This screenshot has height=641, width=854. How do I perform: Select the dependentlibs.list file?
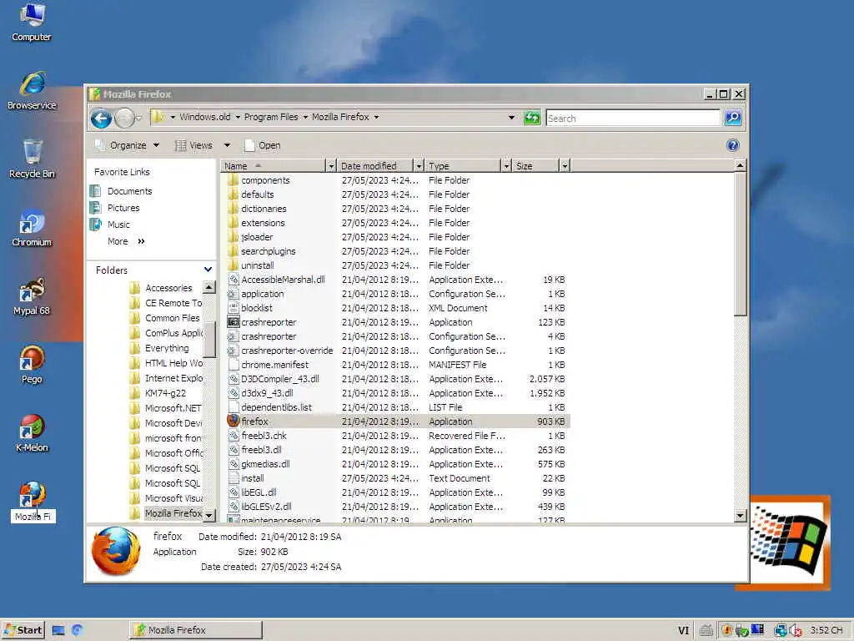[x=276, y=407]
